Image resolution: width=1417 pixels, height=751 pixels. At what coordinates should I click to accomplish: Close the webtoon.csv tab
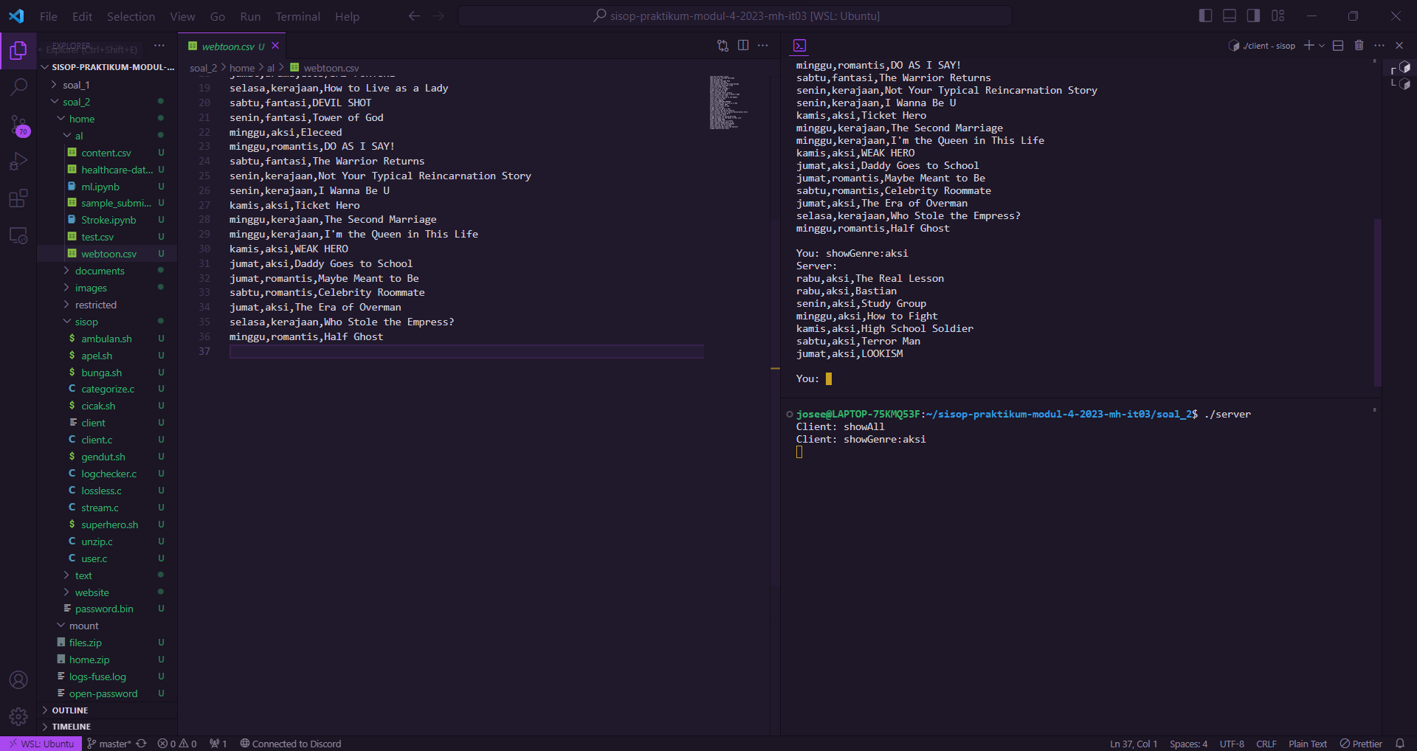275,46
